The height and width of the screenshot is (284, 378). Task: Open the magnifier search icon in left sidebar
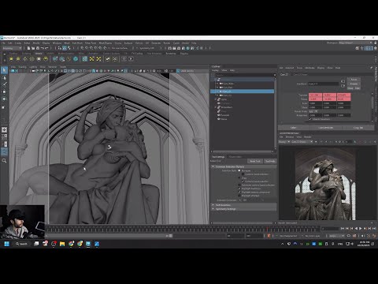pos(4,160)
